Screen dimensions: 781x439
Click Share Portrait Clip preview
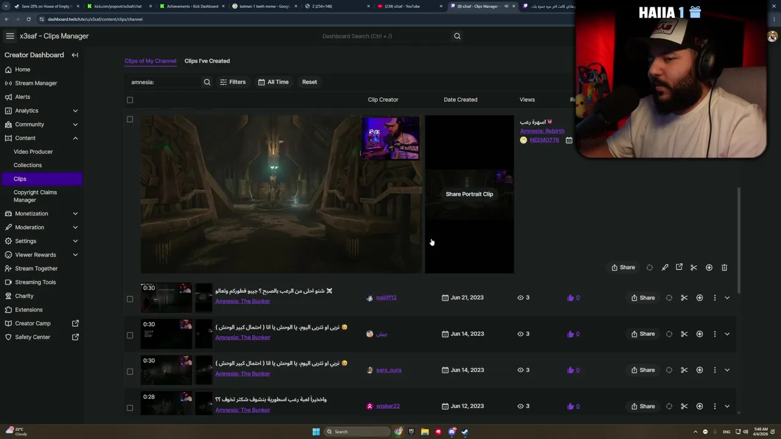[x=469, y=194]
